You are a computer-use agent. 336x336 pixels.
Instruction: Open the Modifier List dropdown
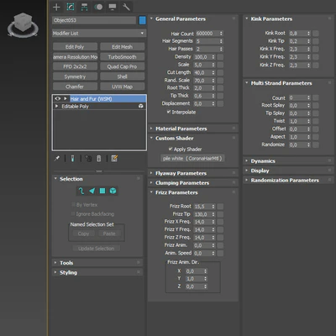tap(99, 34)
